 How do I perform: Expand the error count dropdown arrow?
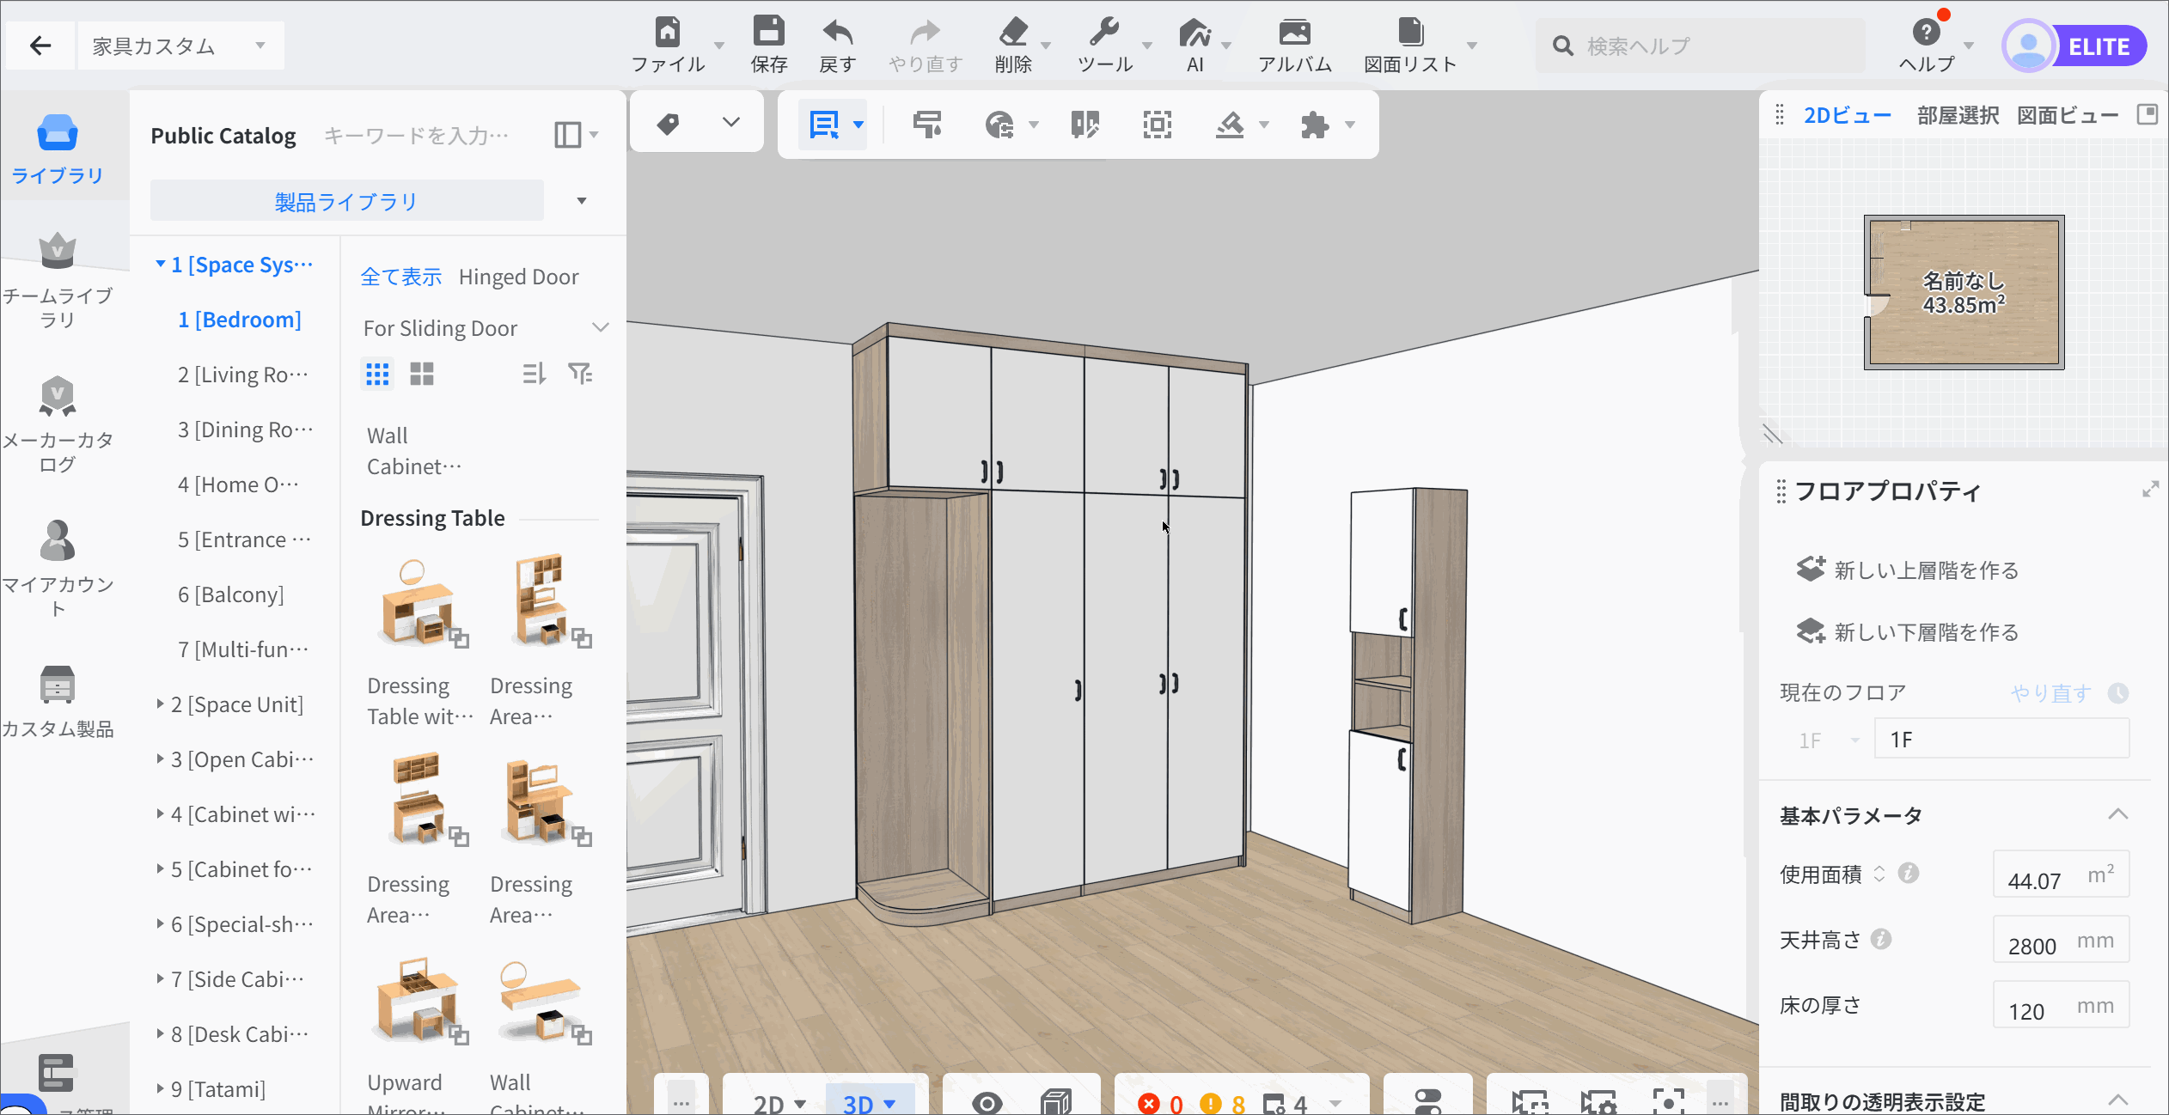click(x=1335, y=1103)
